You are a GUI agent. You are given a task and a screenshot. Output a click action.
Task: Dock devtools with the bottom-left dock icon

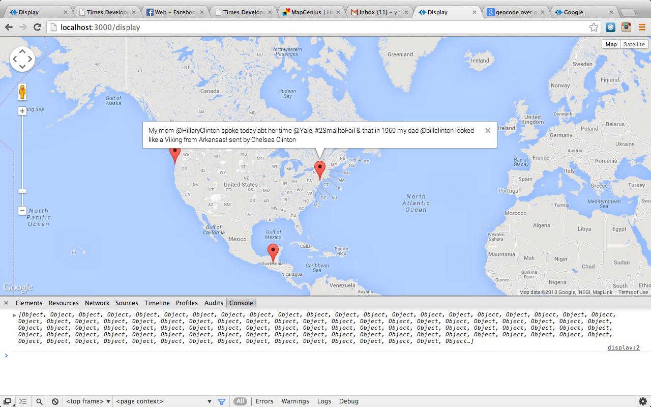7,401
